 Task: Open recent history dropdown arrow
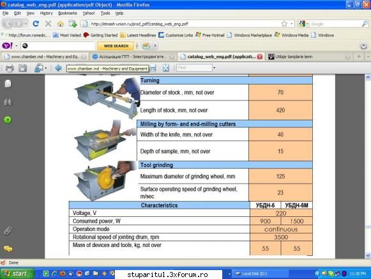26,24
